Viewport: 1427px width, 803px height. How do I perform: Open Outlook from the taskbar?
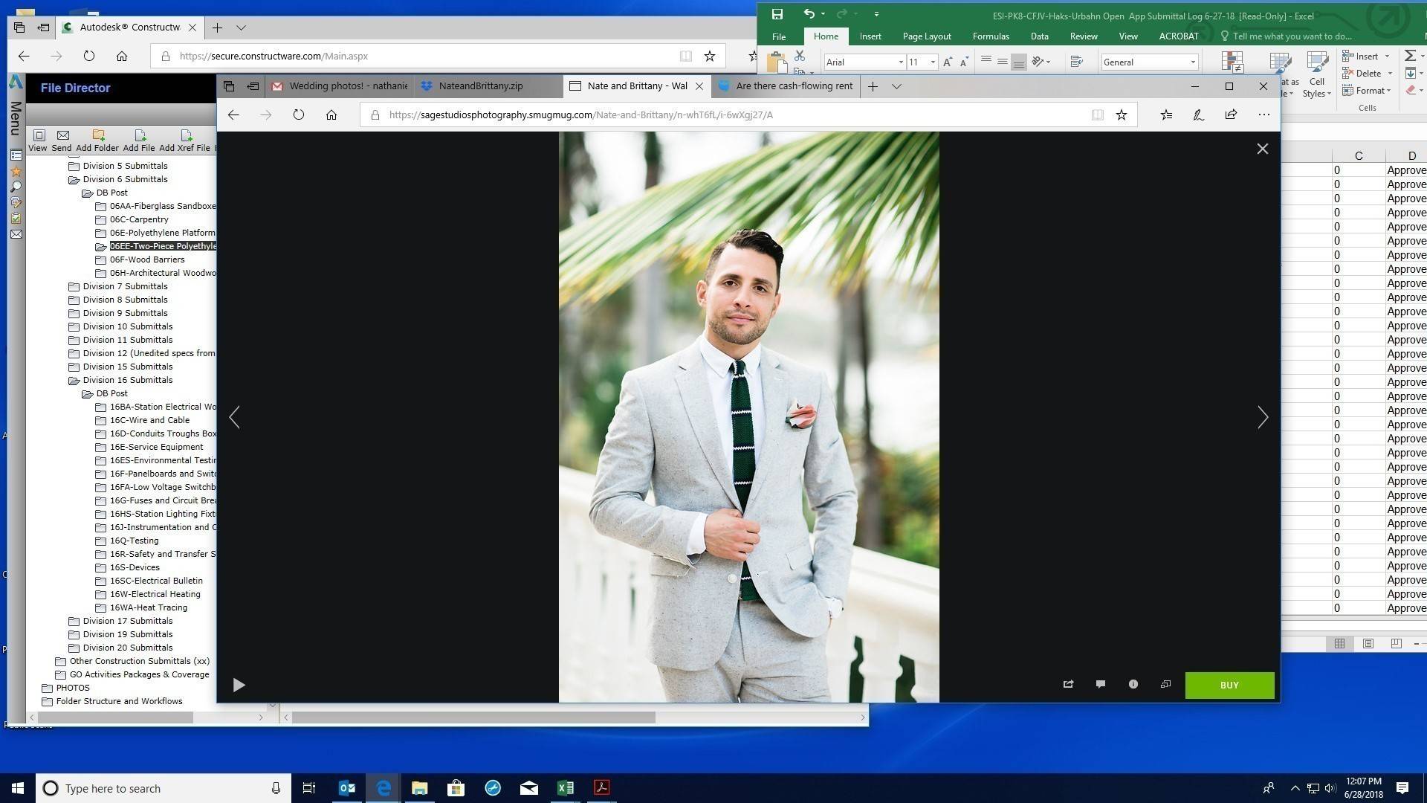pyautogui.click(x=347, y=788)
